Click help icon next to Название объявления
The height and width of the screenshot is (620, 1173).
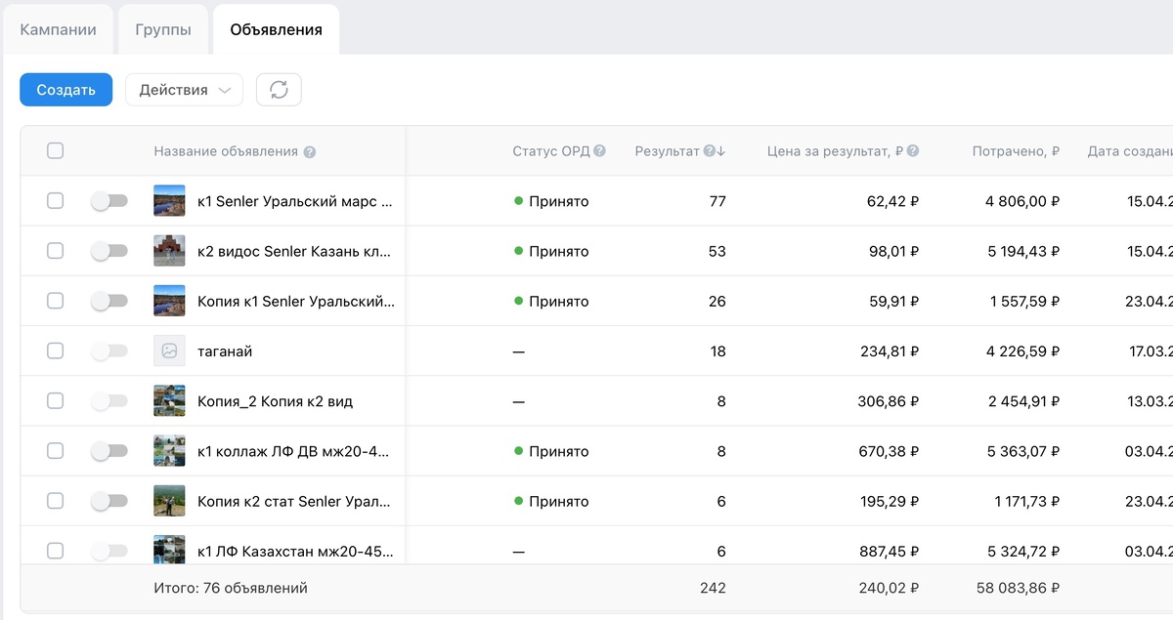click(x=309, y=152)
